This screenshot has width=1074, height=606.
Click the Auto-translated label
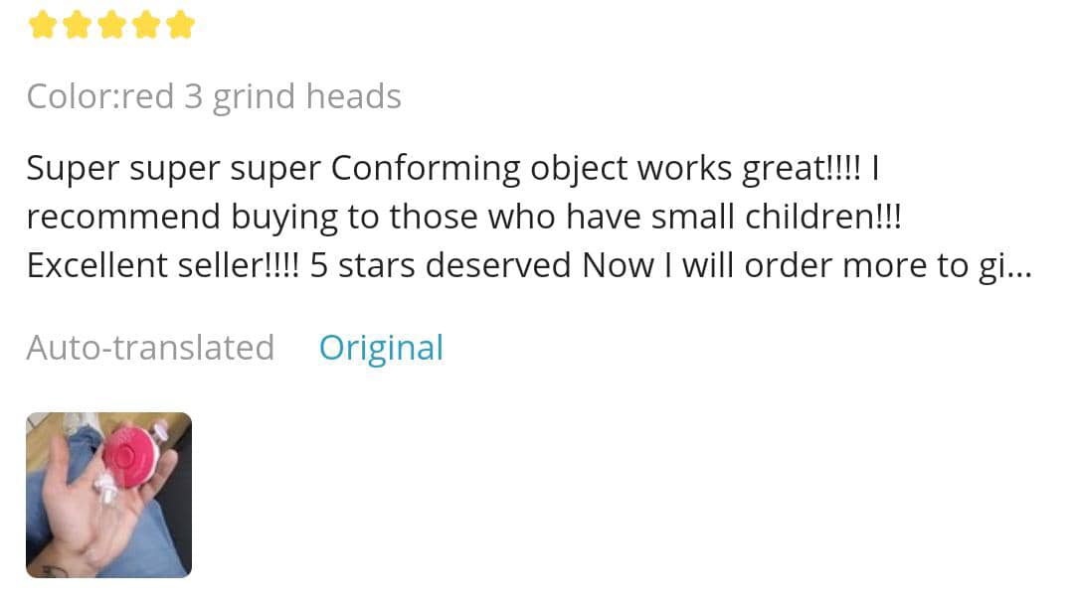pyautogui.click(x=150, y=348)
